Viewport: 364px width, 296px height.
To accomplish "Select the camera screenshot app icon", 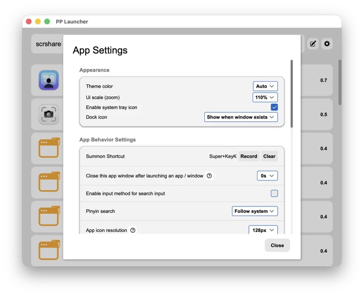I will pos(49,114).
